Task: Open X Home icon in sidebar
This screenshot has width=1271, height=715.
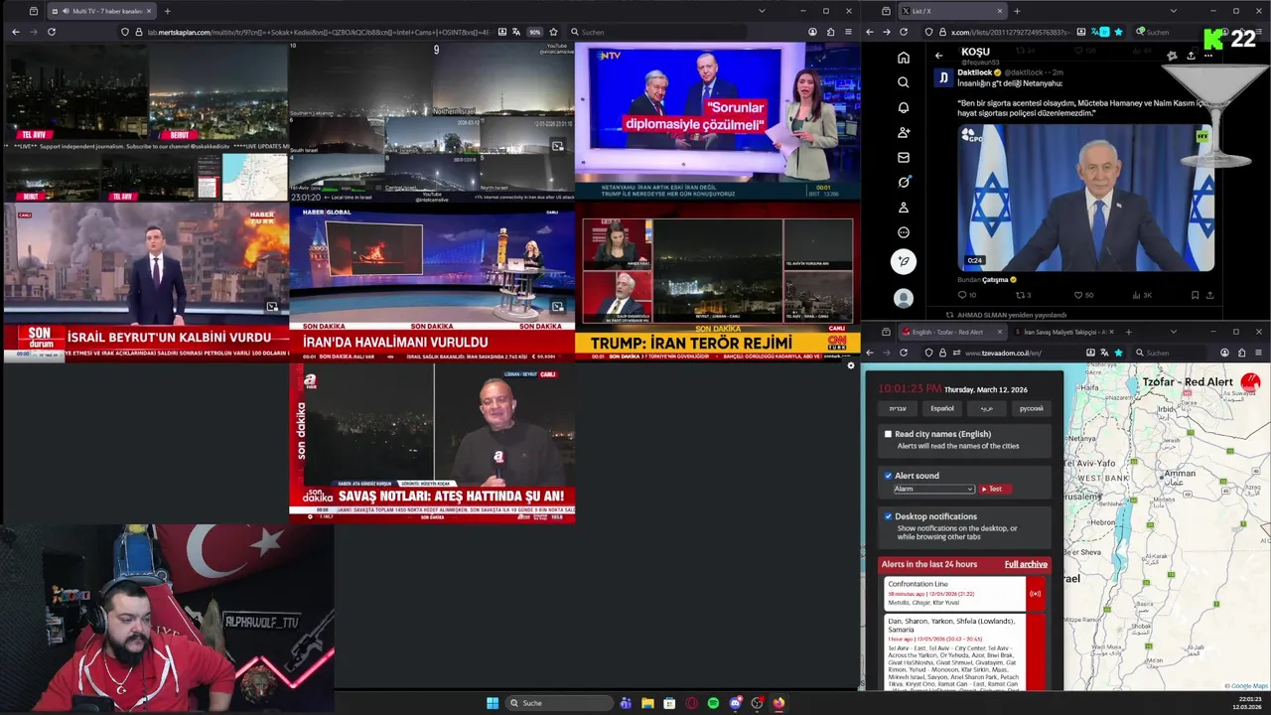Action: pos(903,58)
